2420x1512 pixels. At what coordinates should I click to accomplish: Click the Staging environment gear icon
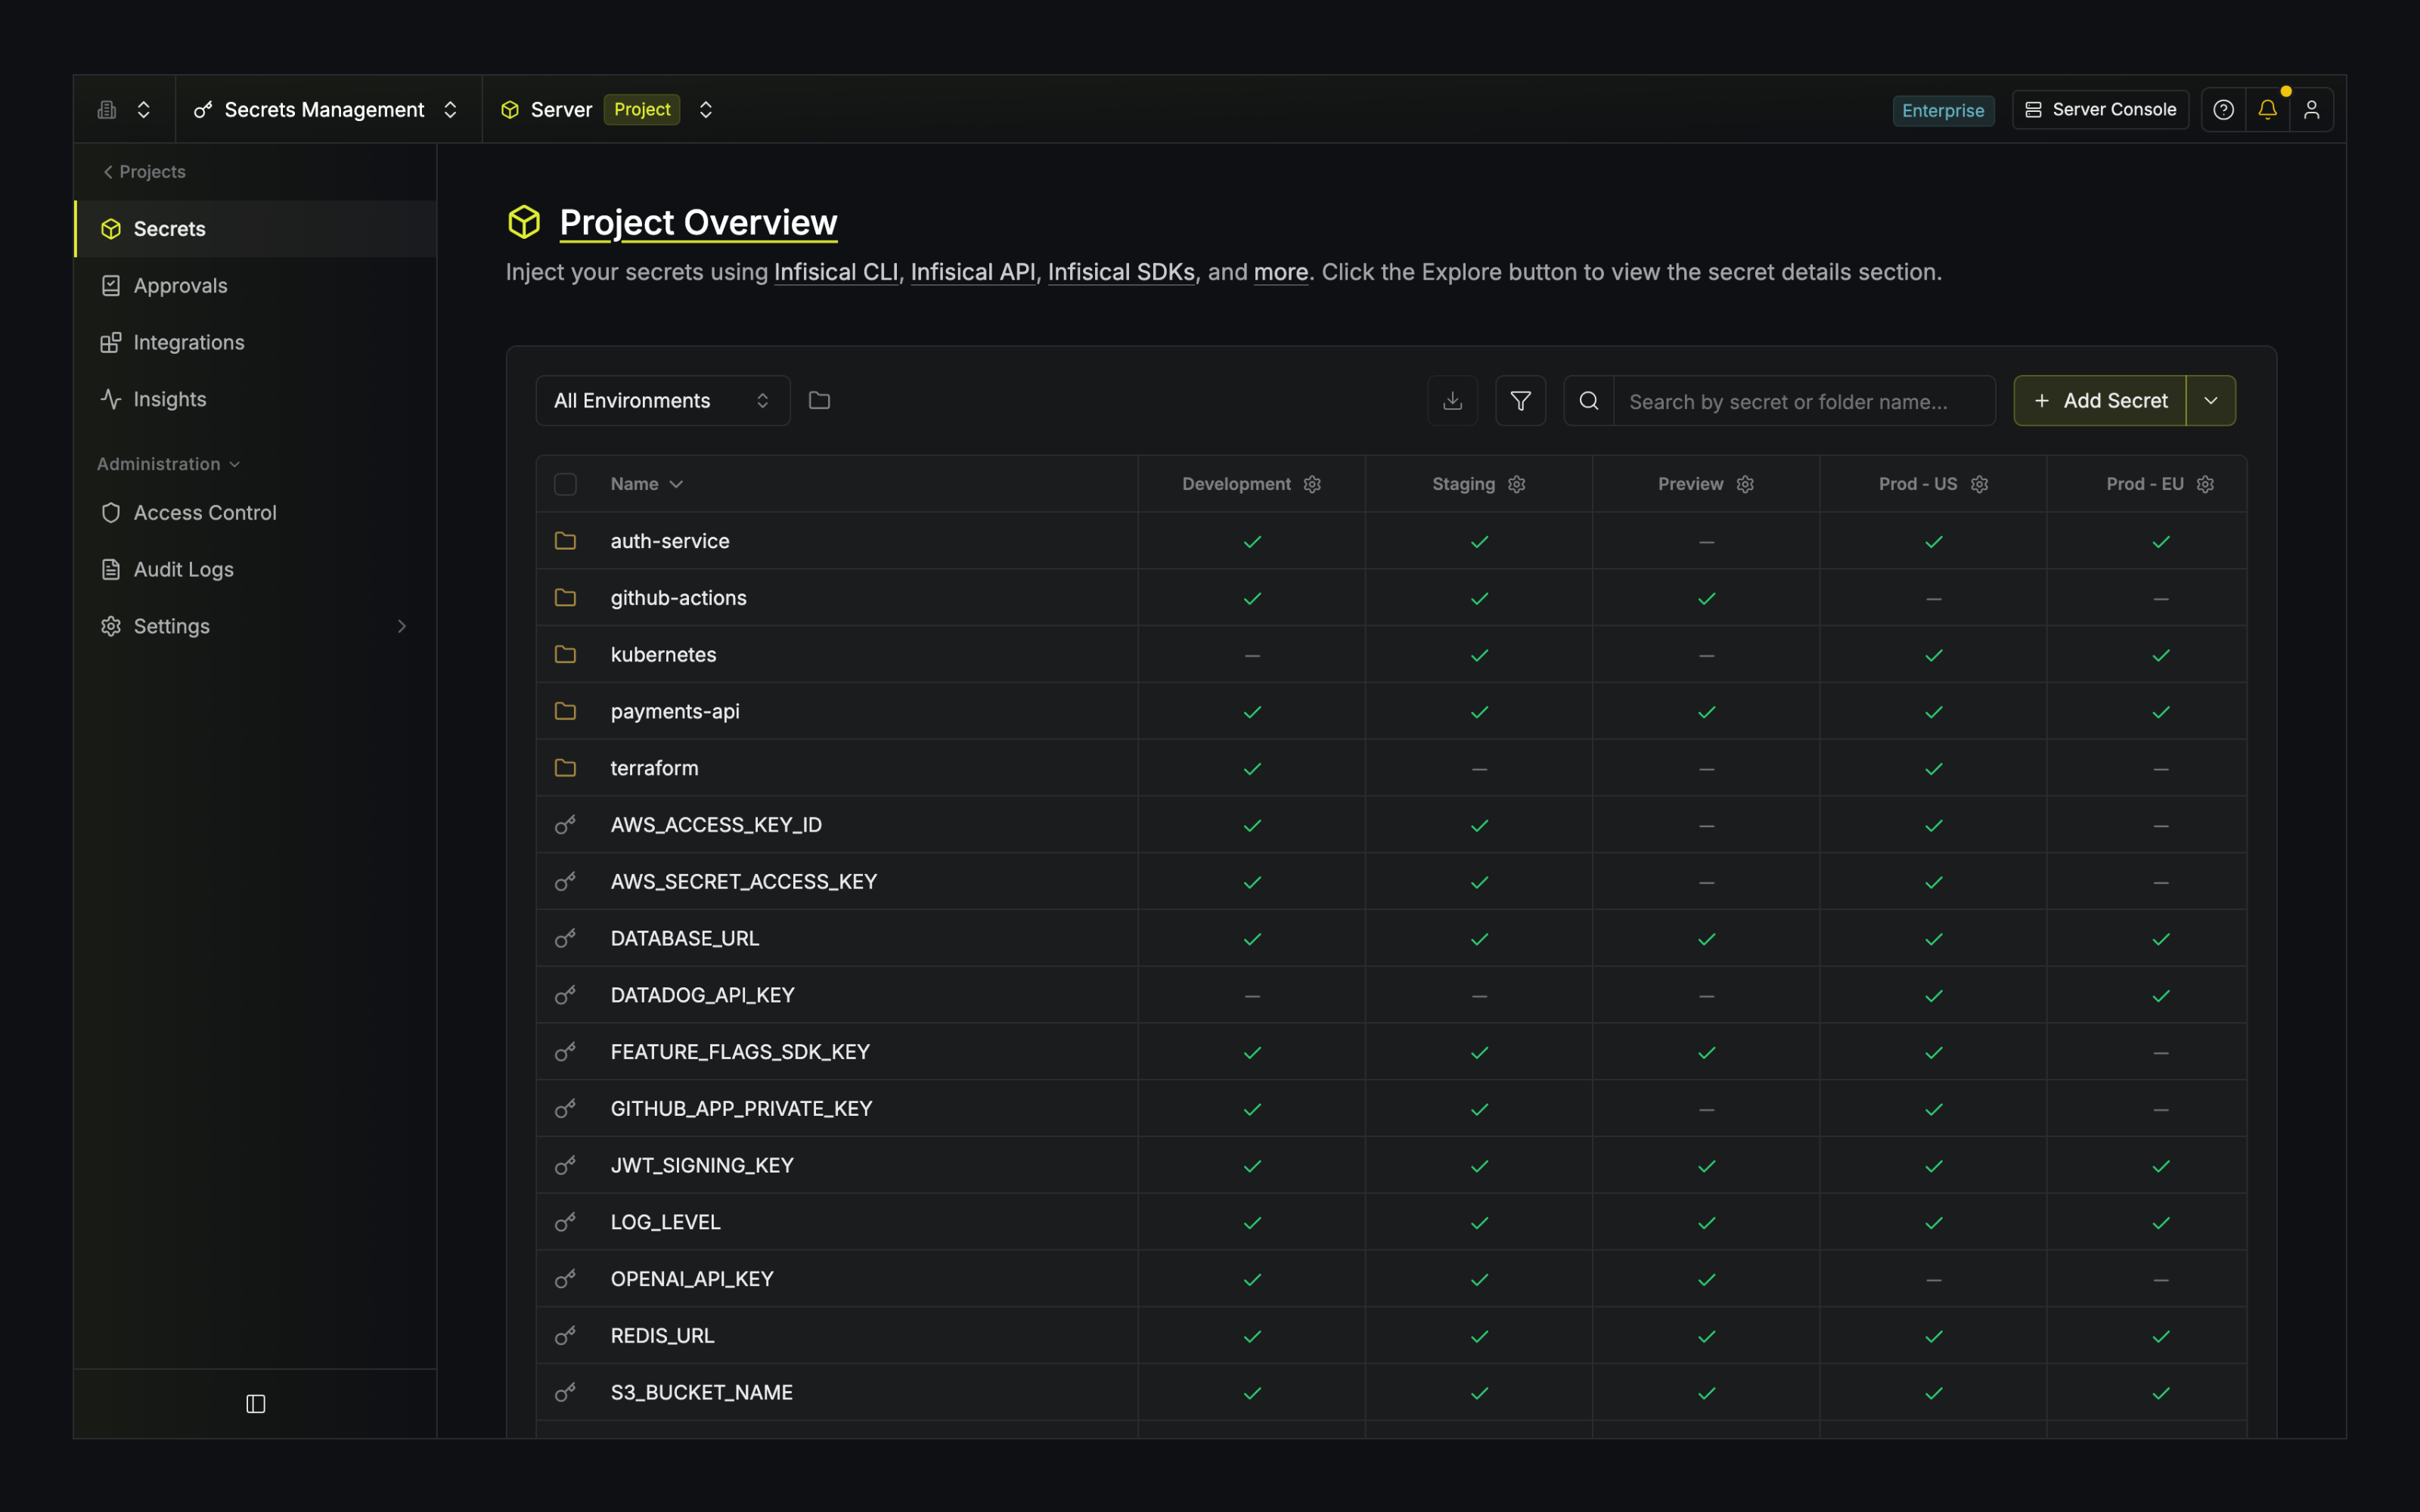tap(1516, 484)
